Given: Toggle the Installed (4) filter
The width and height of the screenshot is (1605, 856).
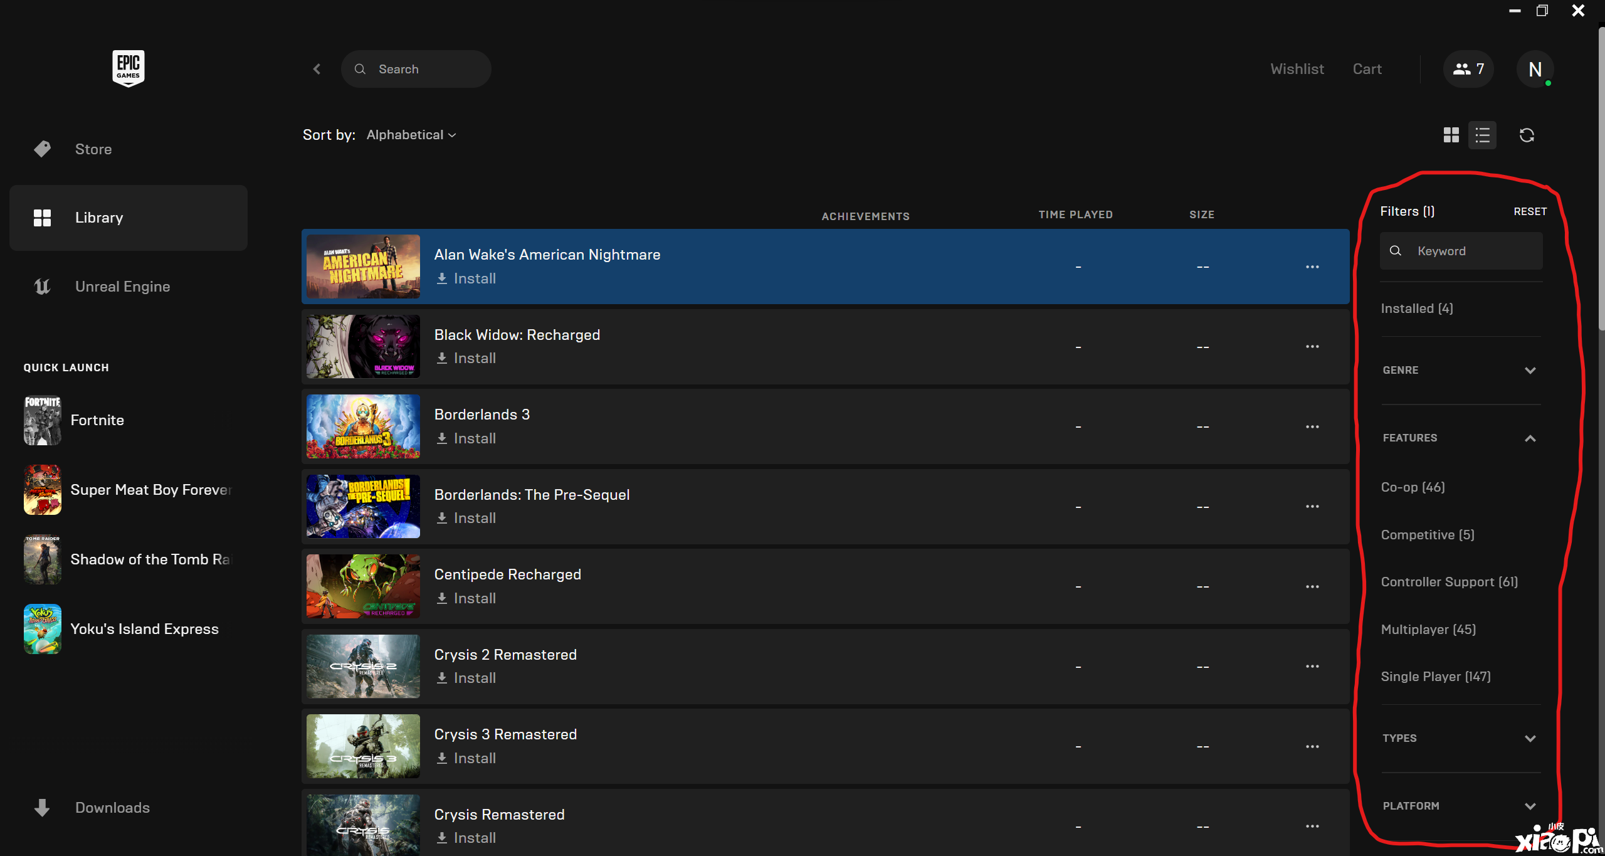Looking at the screenshot, I should 1417,309.
